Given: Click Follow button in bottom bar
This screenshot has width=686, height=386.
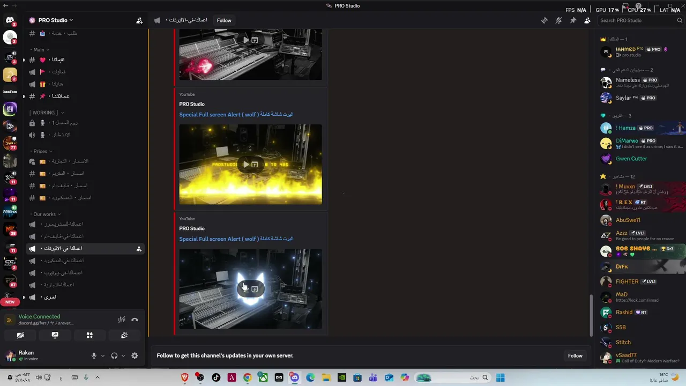Looking at the screenshot, I should pyautogui.click(x=575, y=355).
